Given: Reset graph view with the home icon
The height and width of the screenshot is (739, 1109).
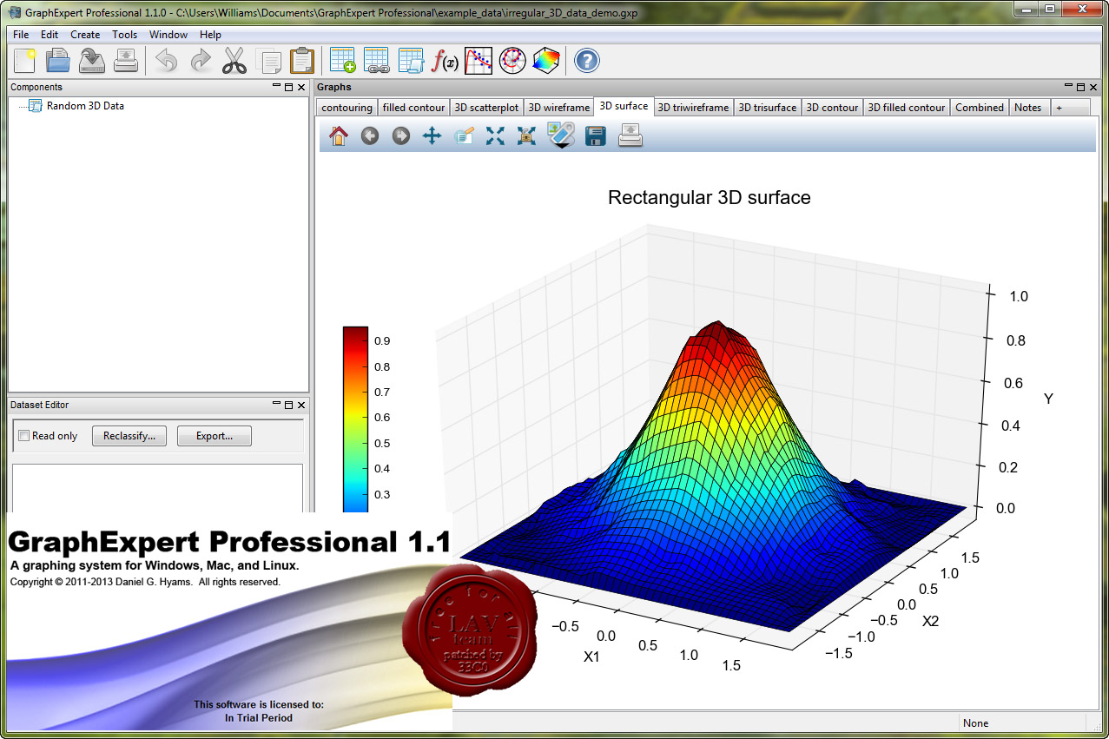Looking at the screenshot, I should click(339, 135).
